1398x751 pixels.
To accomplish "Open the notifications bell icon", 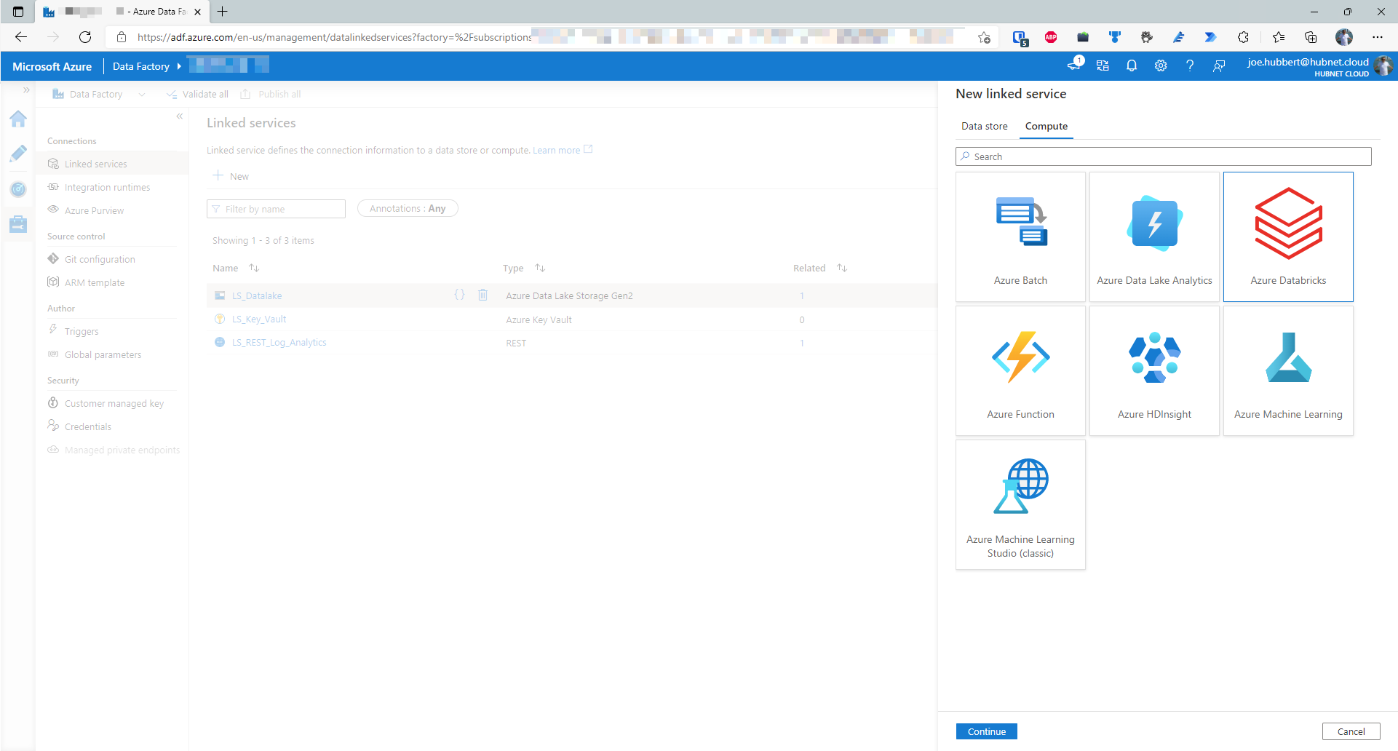I will [x=1131, y=65].
